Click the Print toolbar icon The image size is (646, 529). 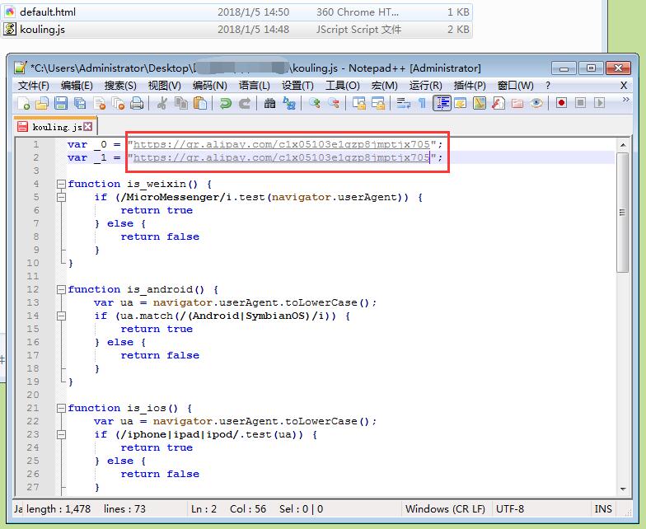pos(137,103)
